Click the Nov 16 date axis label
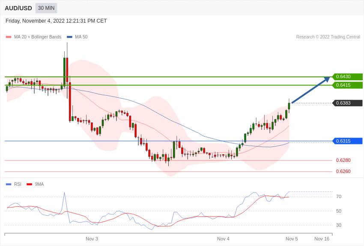This screenshot has height=246, width=364. (322, 239)
